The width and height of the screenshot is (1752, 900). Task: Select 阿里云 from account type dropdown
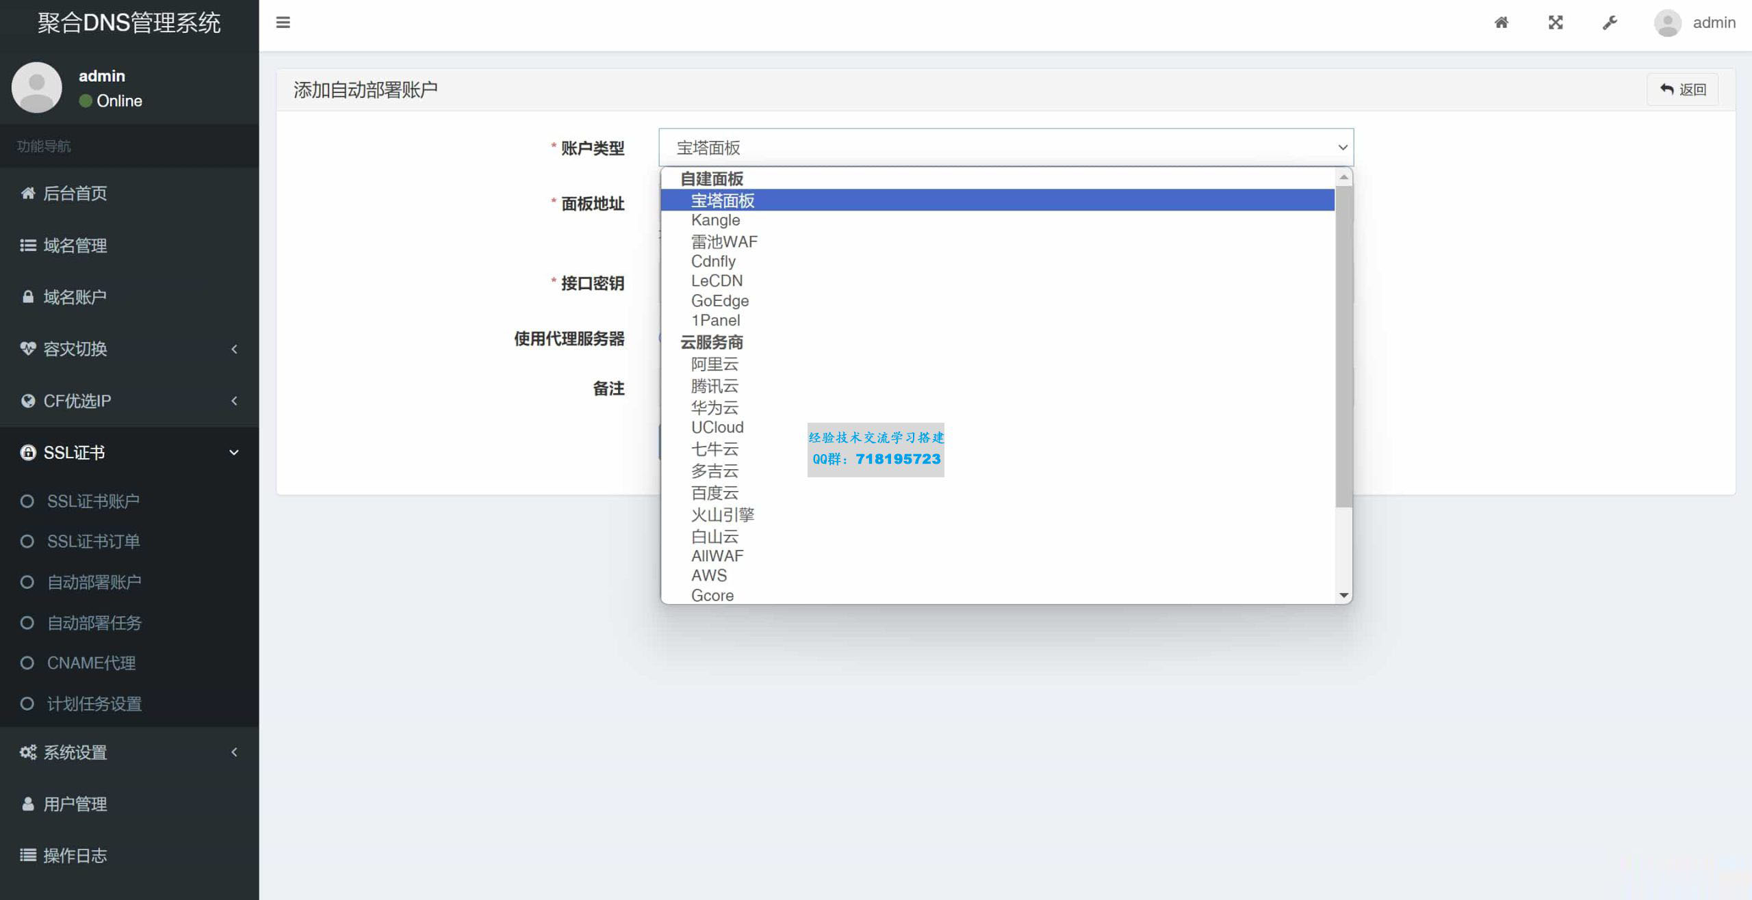(714, 364)
